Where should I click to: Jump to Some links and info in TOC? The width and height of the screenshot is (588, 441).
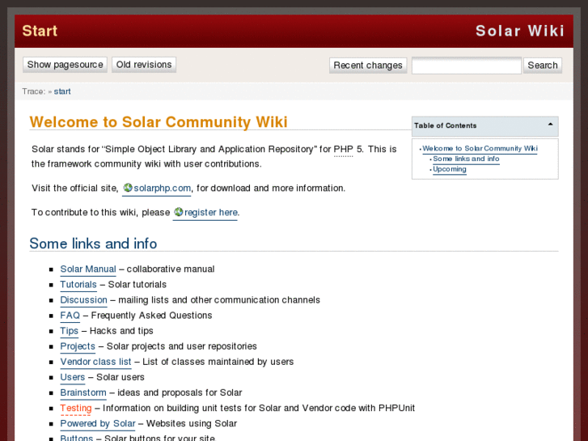(466, 159)
